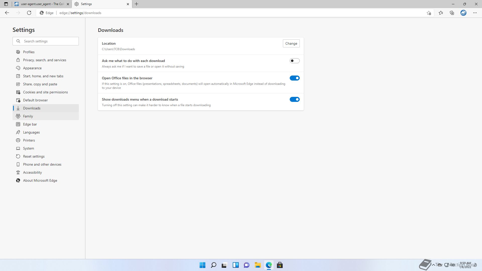Open the Settings and more ellipsis menu

click(x=475, y=13)
